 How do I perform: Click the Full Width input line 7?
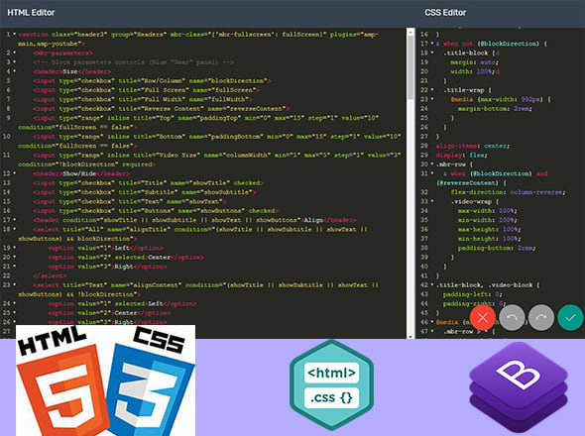pos(143,99)
